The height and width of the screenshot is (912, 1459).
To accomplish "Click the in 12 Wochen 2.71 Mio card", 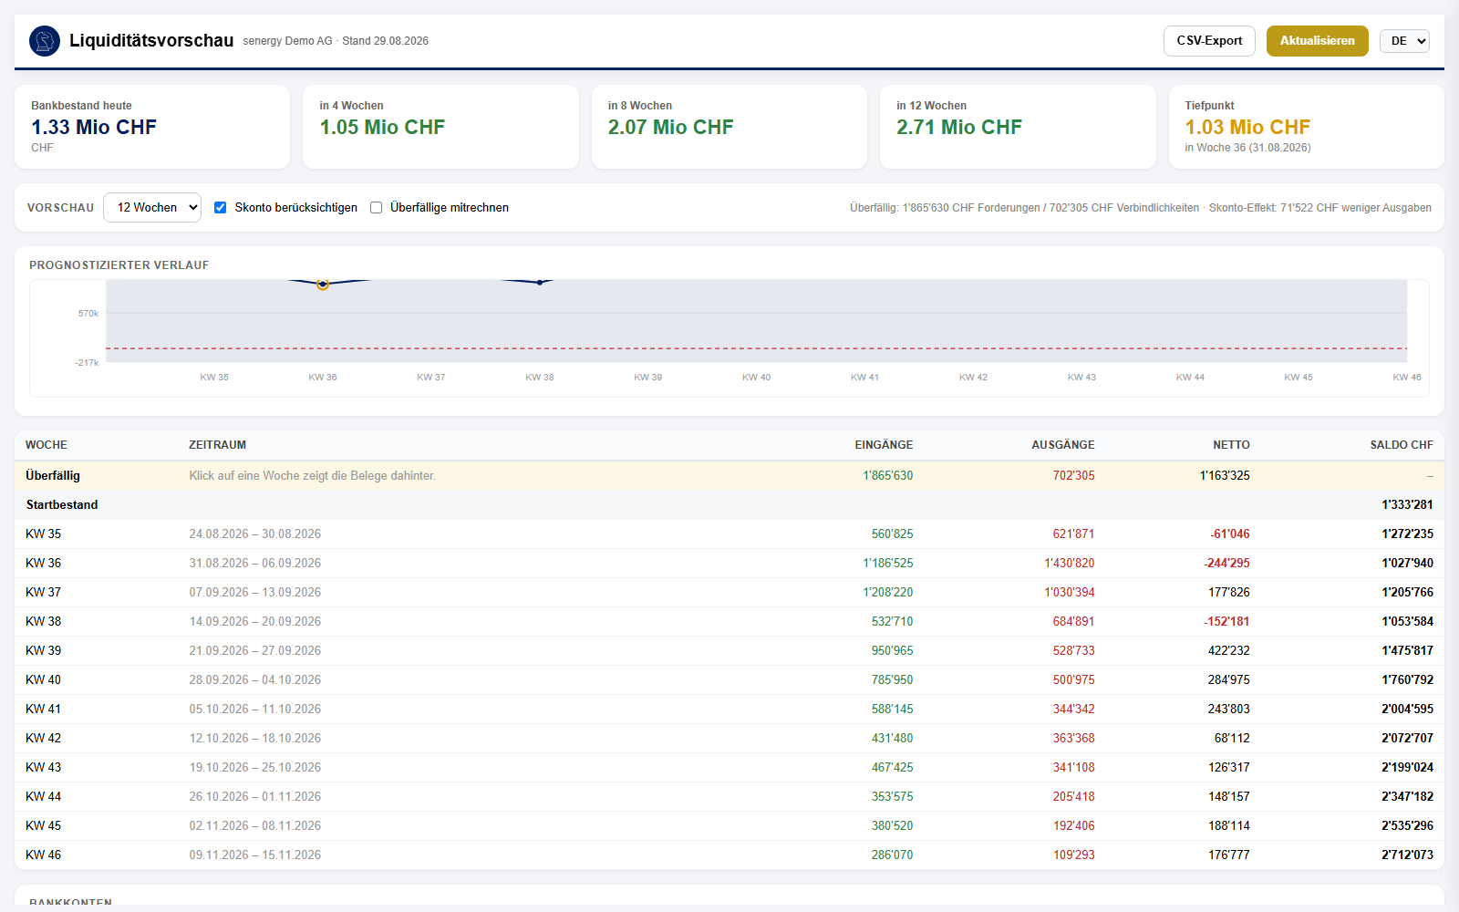I will click(1018, 127).
